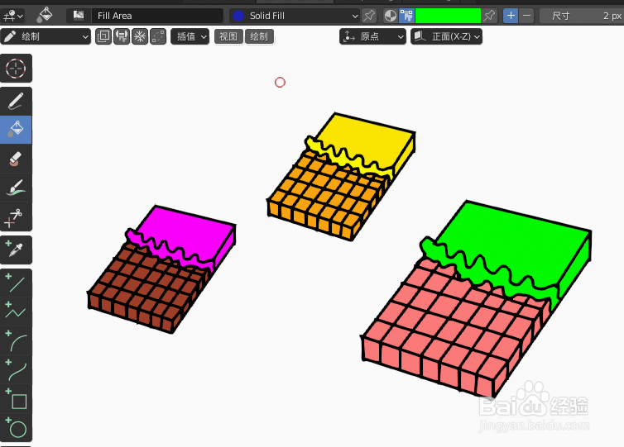Click the yellow top of middle box
Image resolution: width=624 pixels, height=447 pixels.
pyautogui.click(x=364, y=139)
